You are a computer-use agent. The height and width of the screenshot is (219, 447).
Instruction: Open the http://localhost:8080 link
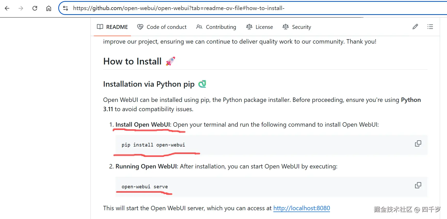[x=302, y=208]
